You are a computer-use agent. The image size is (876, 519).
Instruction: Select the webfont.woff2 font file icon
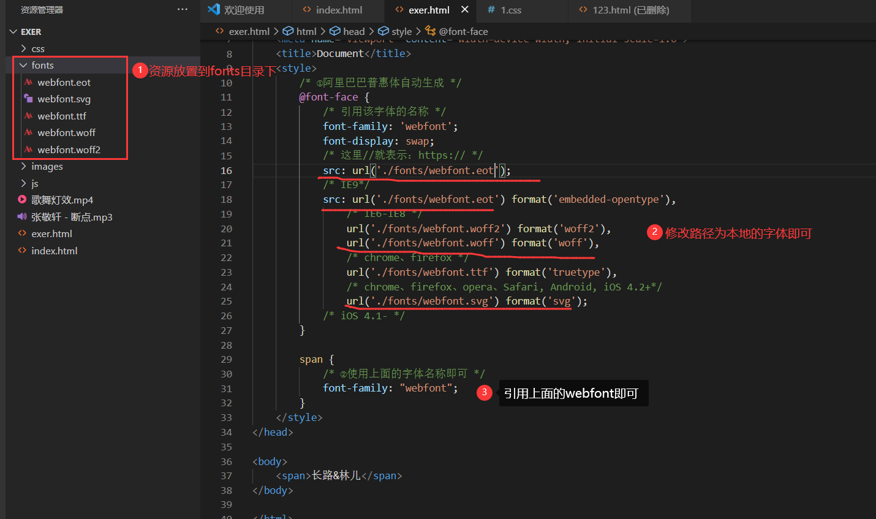pyautogui.click(x=28, y=150)
